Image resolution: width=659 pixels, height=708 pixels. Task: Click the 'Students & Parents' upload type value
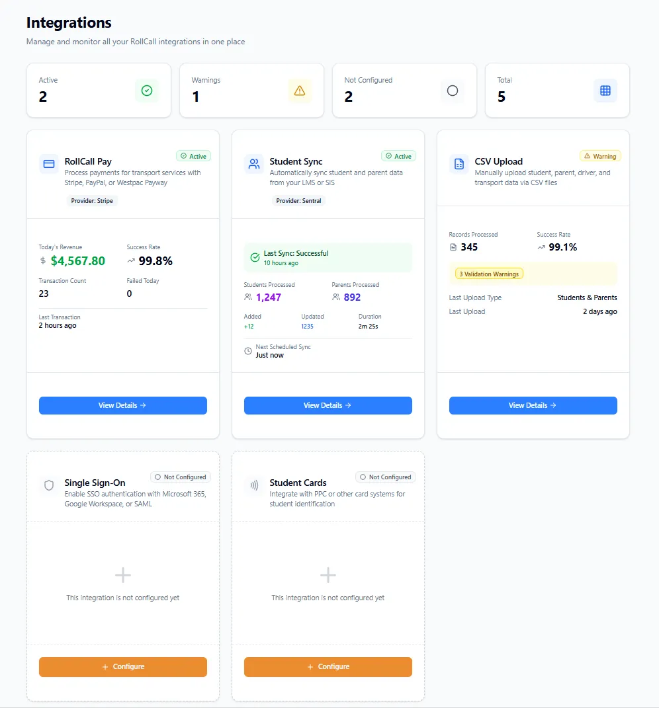tap(587, 297)
